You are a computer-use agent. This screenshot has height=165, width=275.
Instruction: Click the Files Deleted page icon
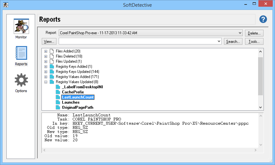pos(52,56)
